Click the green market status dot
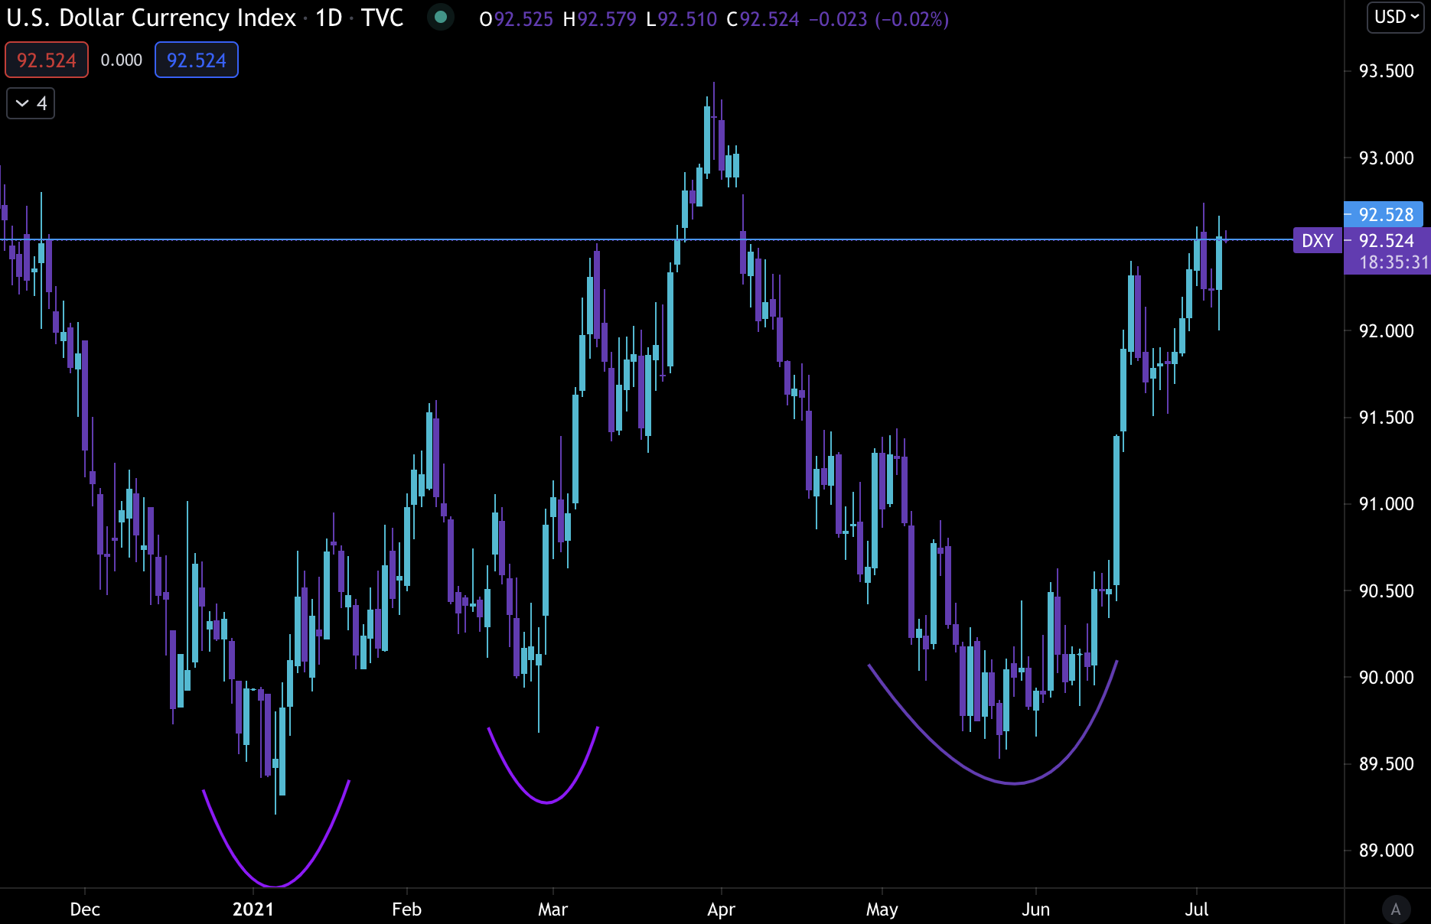This screenshot has height=924, width=1431. point(440,17)
